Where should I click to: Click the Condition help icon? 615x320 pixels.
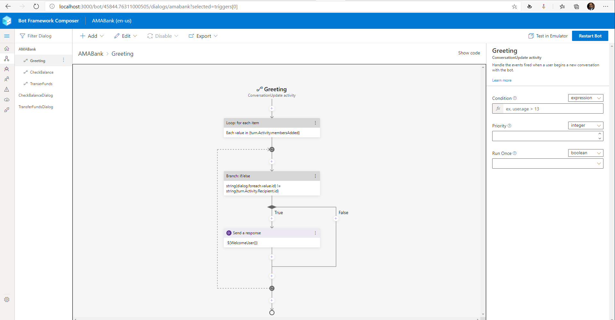click(x=515, y=98)
